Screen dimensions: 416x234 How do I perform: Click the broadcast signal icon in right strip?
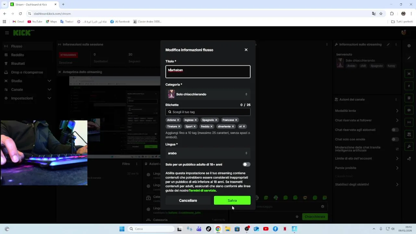click(x=409, y=122)
